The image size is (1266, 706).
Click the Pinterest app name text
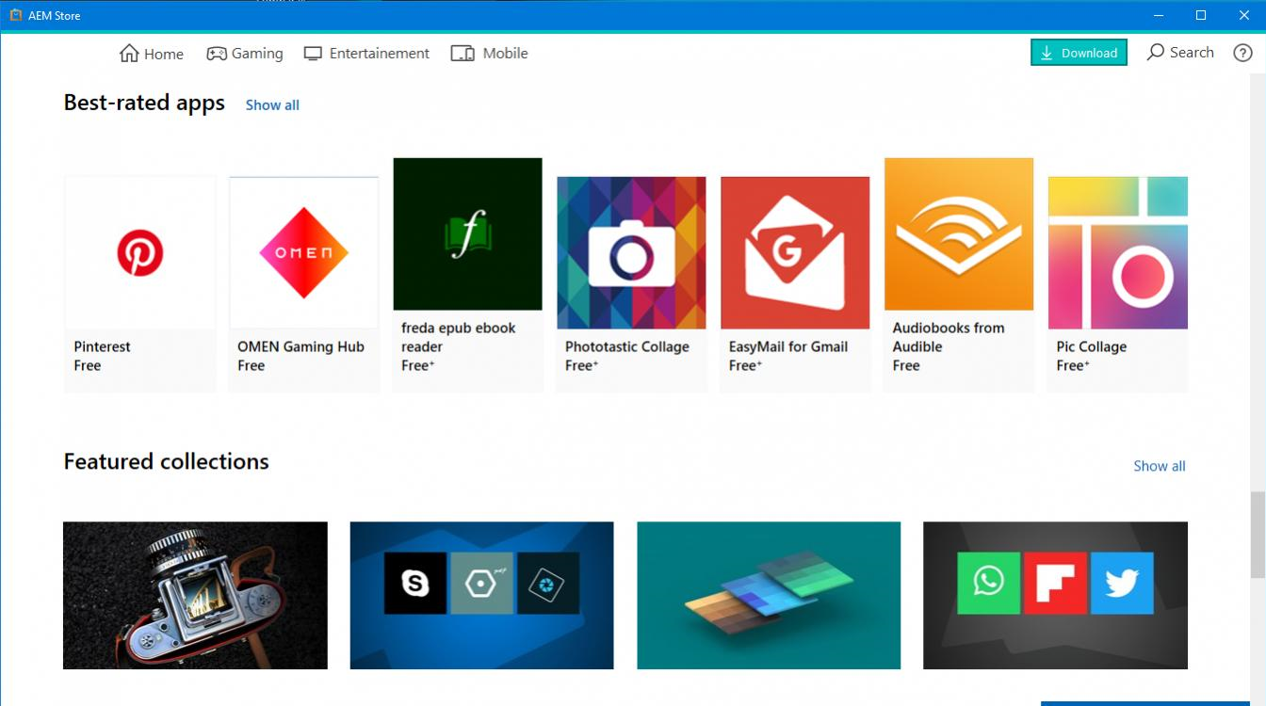pos(103,346)
